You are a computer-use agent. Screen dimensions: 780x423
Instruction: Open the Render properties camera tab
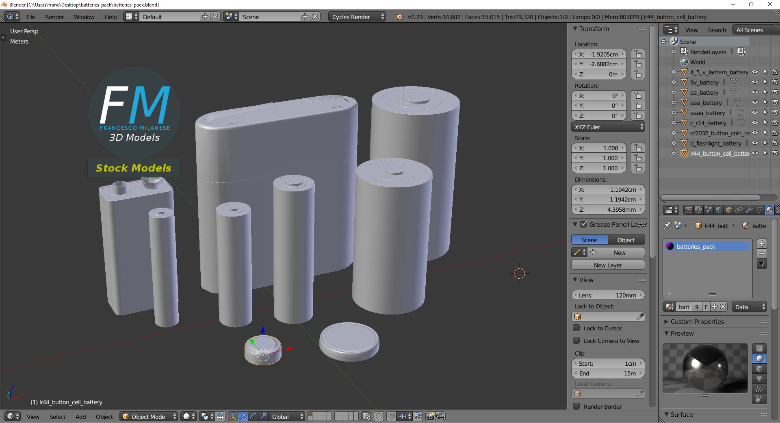pos(688,210)
